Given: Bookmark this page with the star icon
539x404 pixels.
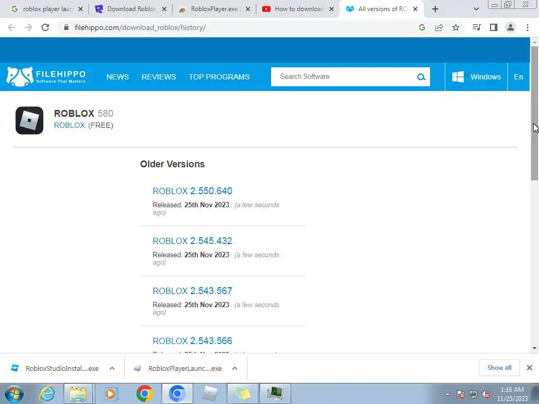Looking at the screenshot, I should (455, 27).
